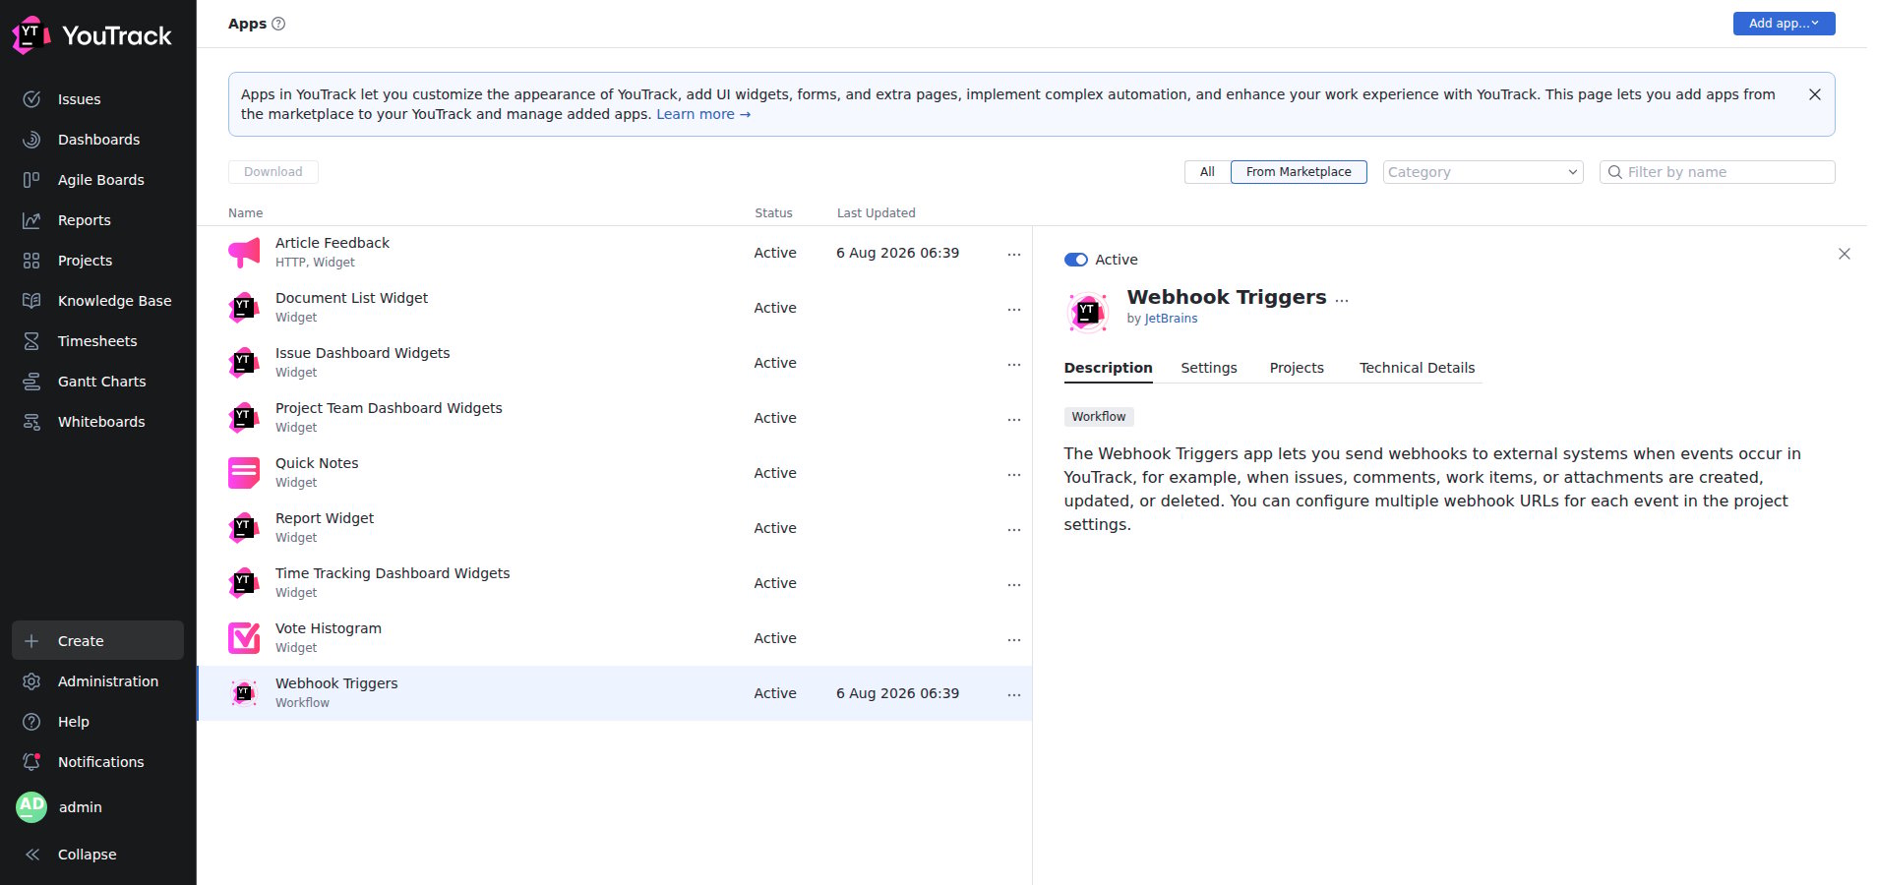This screenshot has width=1877, height=885.
Task: Click the Report Widget app icon
Action: pos(244,528)
